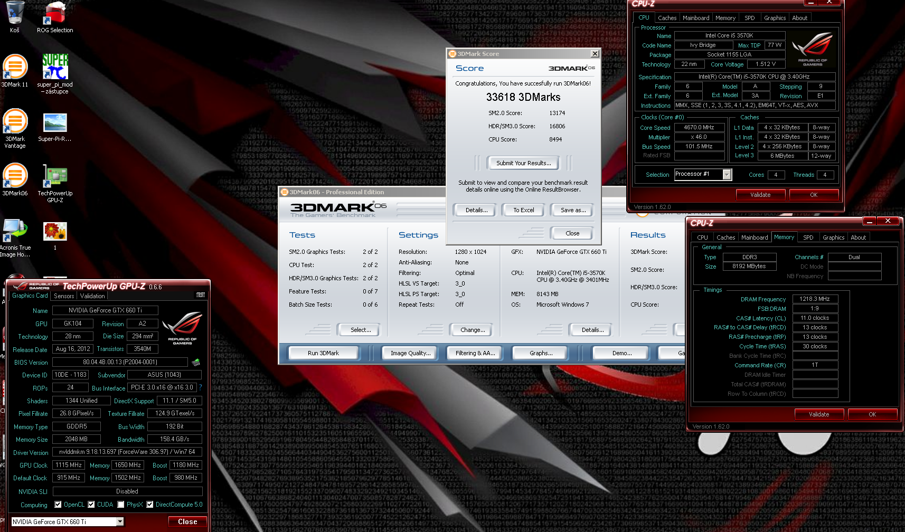
Task: Open the flower image file named 1
Action: 55,235
